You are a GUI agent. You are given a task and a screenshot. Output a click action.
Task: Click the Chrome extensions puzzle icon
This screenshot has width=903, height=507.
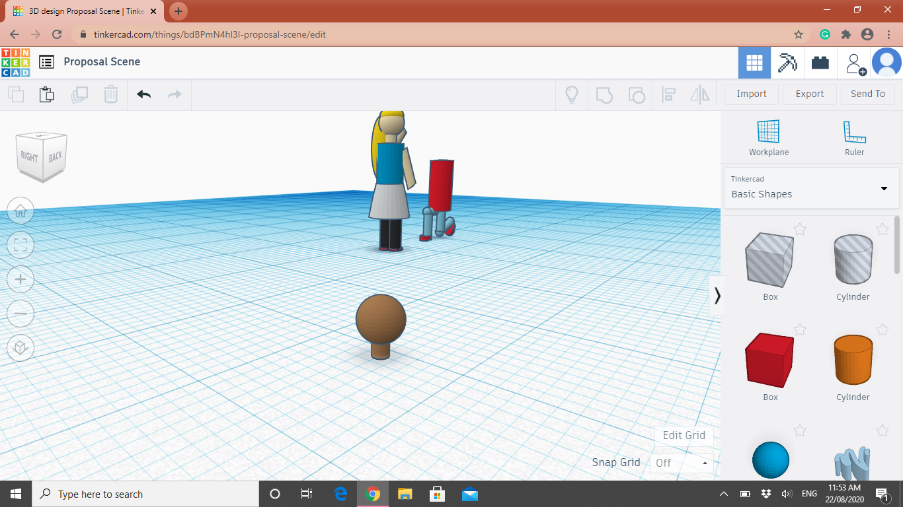click(x=845, y=34)
